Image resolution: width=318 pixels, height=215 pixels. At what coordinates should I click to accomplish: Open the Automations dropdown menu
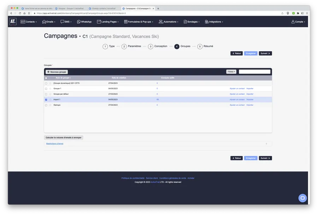[x=168, y=22]
